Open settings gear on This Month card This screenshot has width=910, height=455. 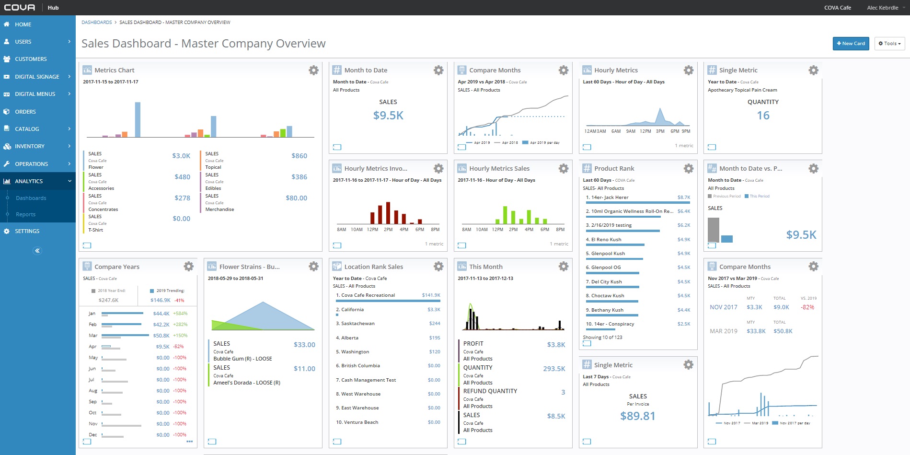pyautogui.click(x=563, y=267)
